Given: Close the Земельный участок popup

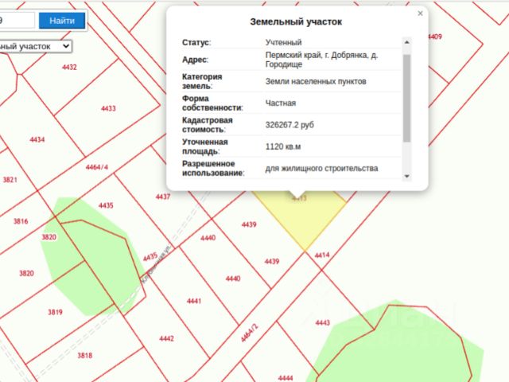Looking at the screenshot, I should click(x=420, y=14).
